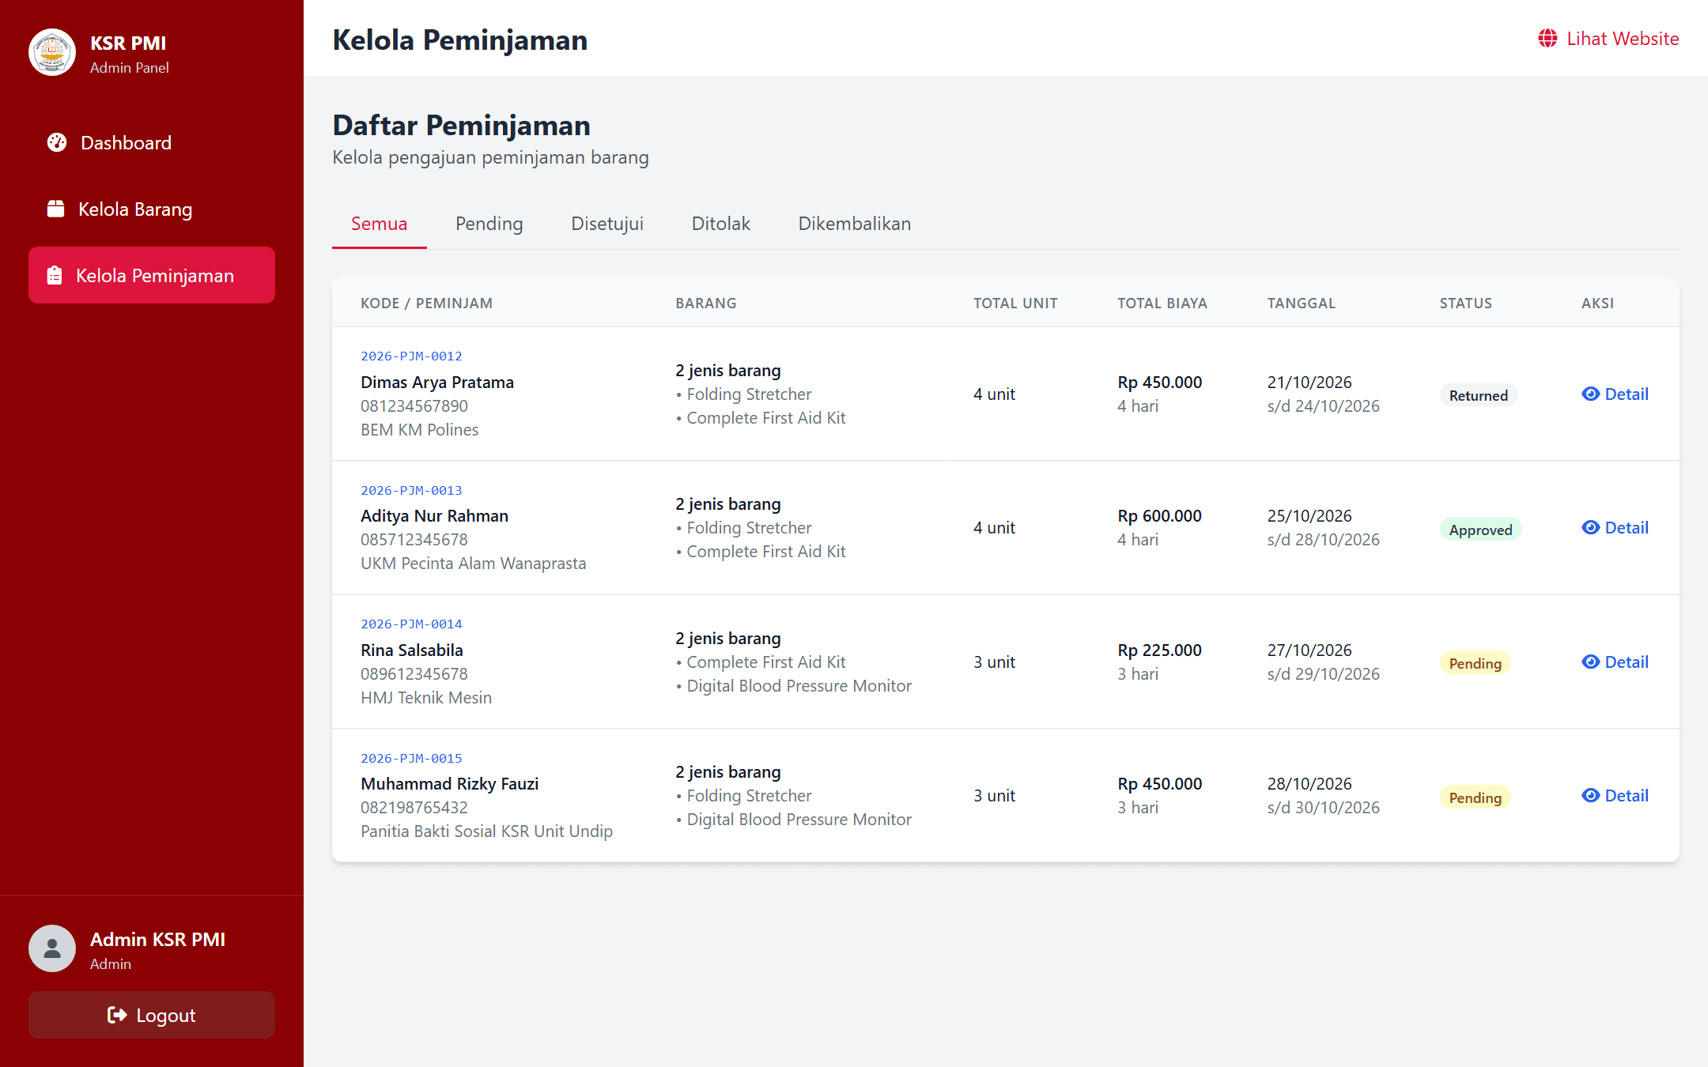Click Pending badge in Muhammad Rizky Fauzi row
Viewport: 1708px width, 1067px height.
[1475, 797]
